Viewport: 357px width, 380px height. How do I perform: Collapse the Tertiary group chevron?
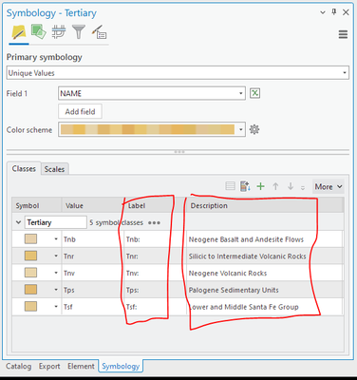click(18, 222)
